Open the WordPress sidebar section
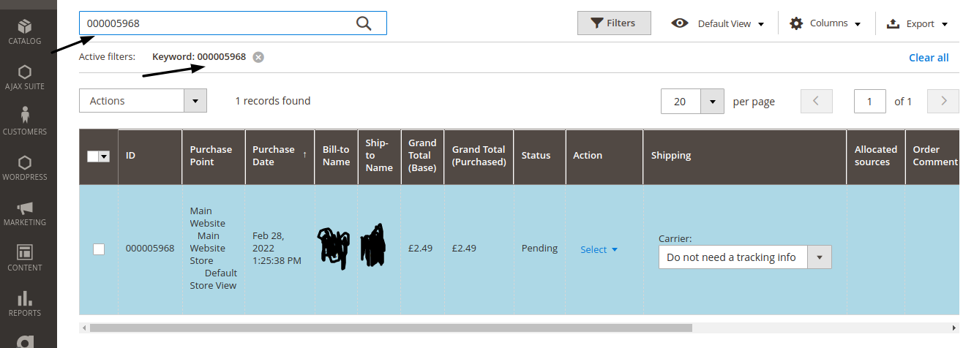This screenshot has height=348, width=974. click(x=25, y=167)
